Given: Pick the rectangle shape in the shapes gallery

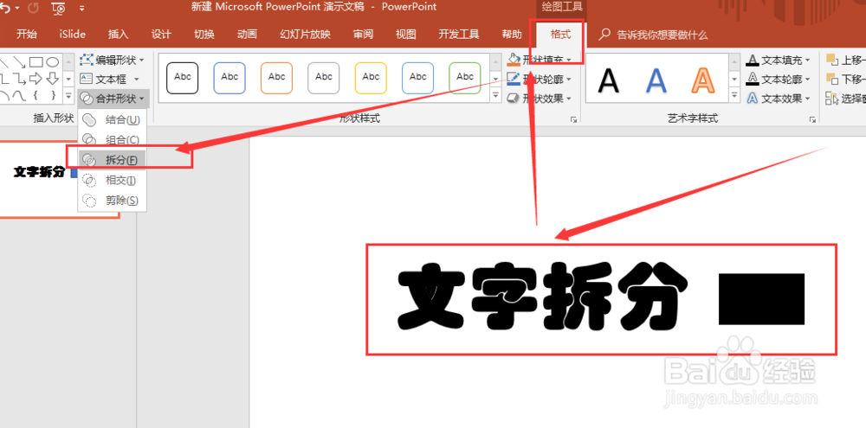Looking at the screenshot, I should (36, 61).
